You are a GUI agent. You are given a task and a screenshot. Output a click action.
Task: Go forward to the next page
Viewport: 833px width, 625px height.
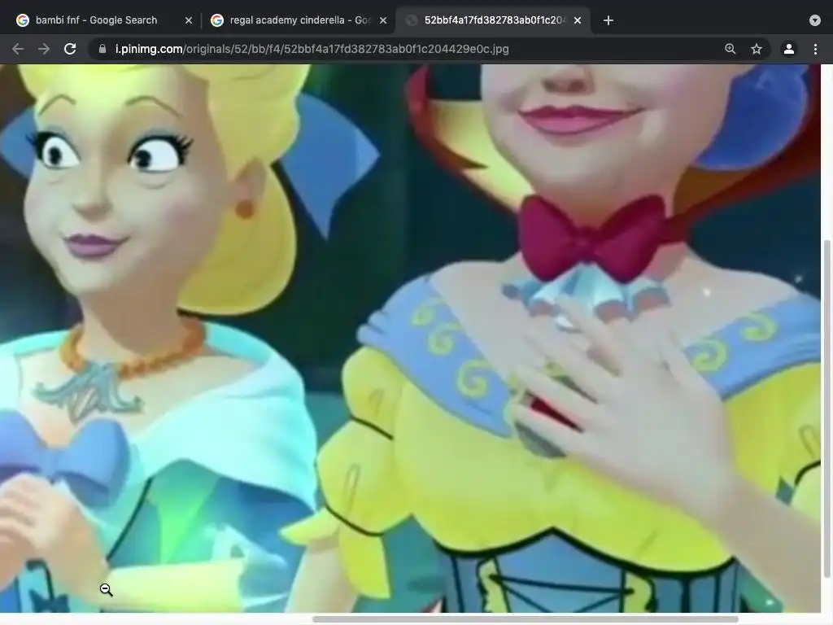(44, 49)
